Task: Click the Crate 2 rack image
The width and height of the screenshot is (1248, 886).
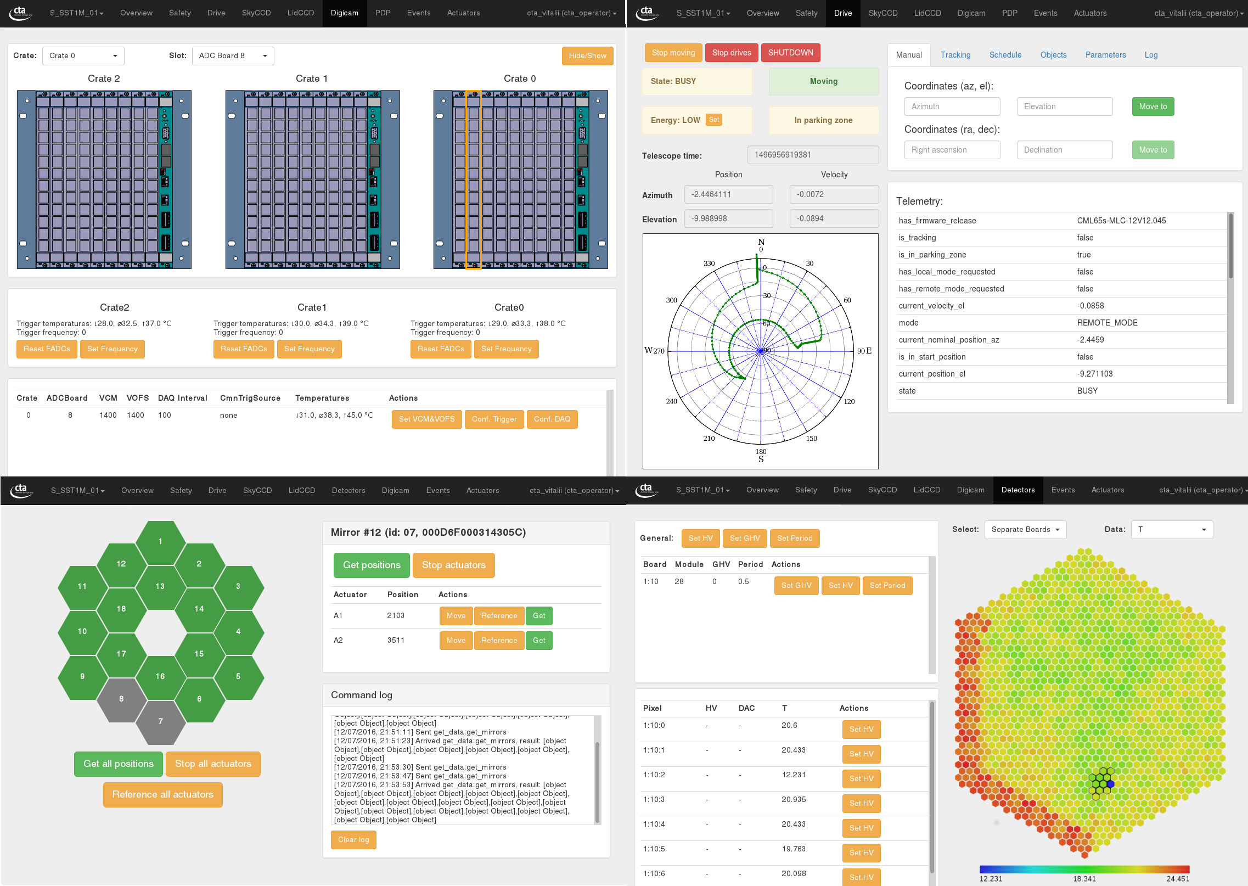Action: (x=104, y=180)
